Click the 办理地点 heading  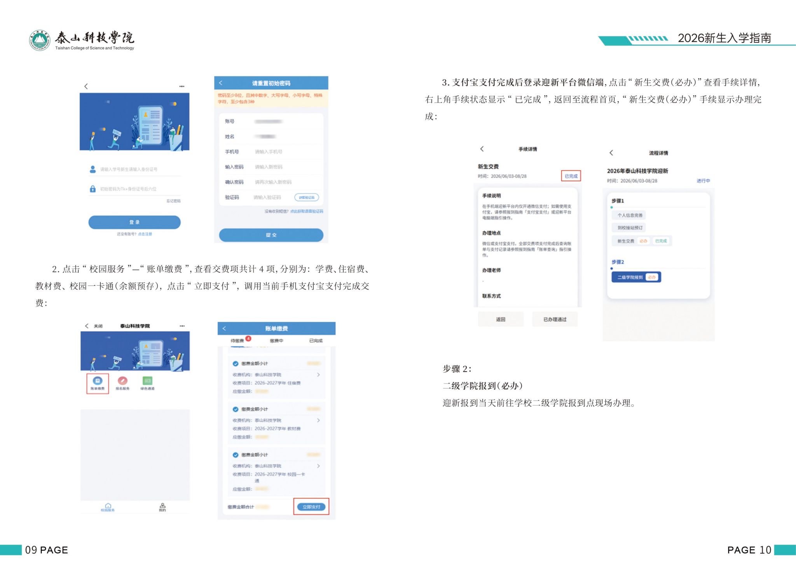(492, 233)
